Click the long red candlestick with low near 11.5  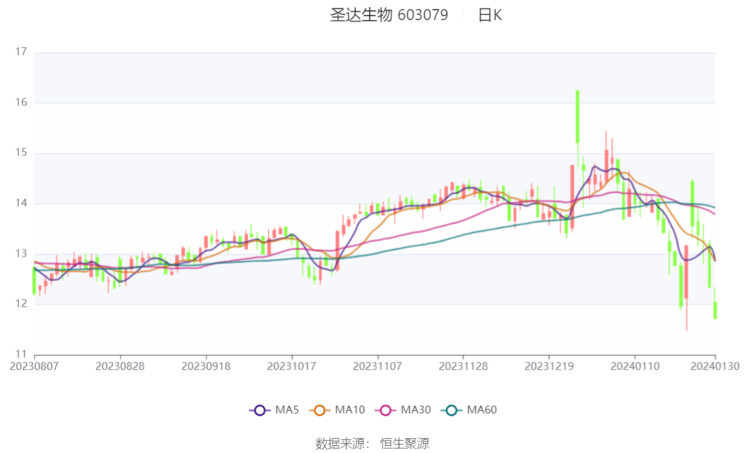tap(687, 272)
